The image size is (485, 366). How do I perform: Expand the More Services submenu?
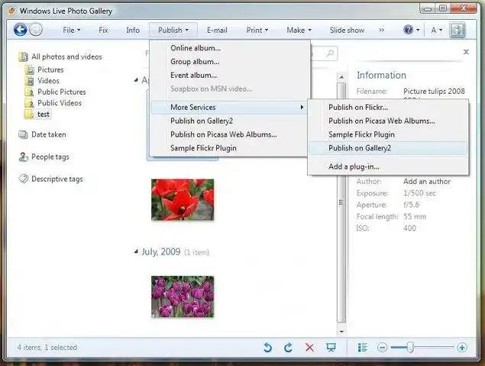229,108
